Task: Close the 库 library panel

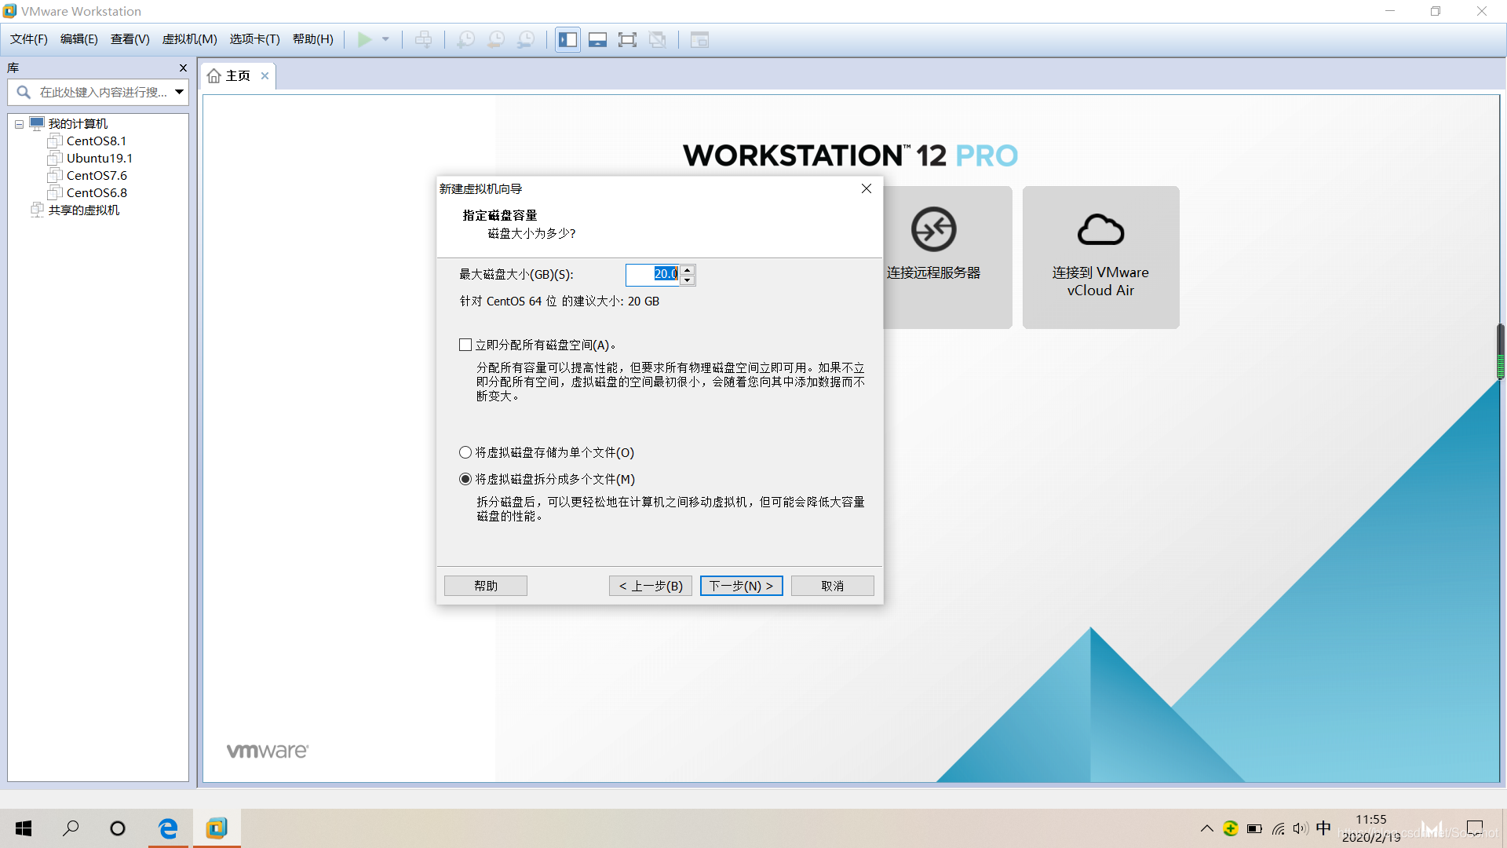Action: pyautogui.click(x=183, y=68)
